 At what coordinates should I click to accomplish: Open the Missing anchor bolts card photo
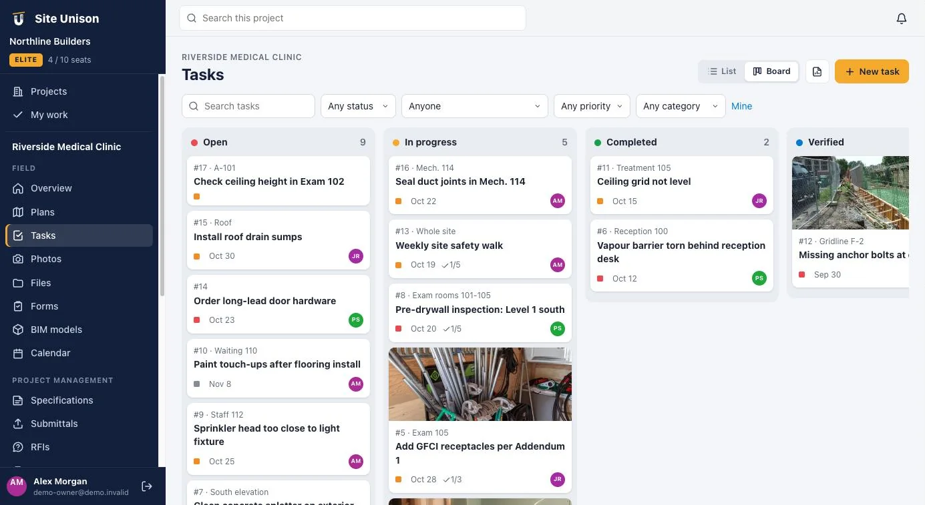click(850, 193)
